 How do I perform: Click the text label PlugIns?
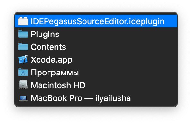(45, 35)
